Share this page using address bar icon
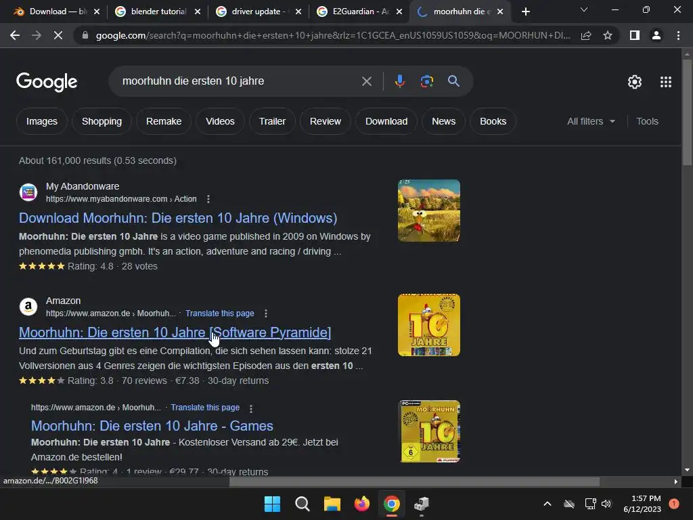 coord(586,35)
